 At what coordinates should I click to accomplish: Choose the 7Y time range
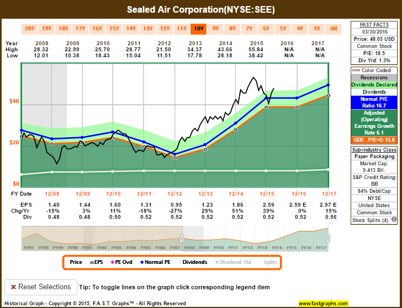tap(250, 29)
